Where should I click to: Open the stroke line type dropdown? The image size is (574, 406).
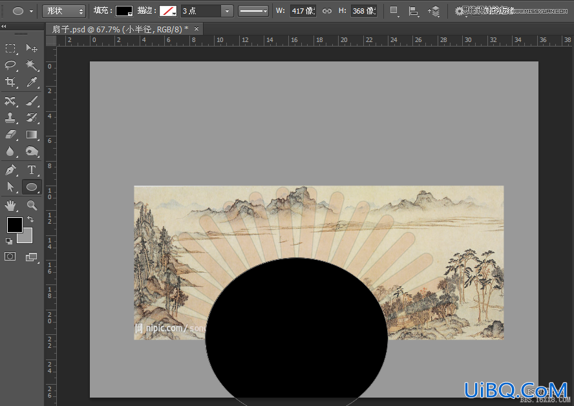(x=253, y=11)
